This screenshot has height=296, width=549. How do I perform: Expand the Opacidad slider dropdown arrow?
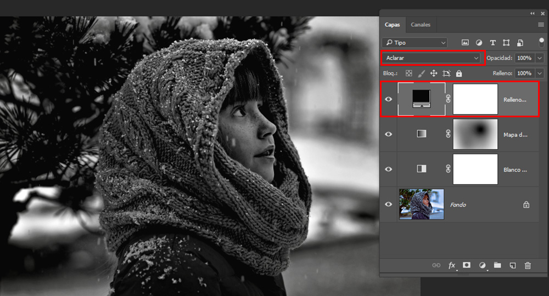(x=540, y=58)
